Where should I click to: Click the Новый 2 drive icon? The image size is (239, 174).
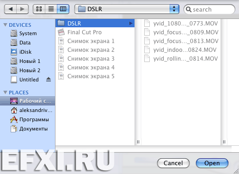click(x=14, y=70)
